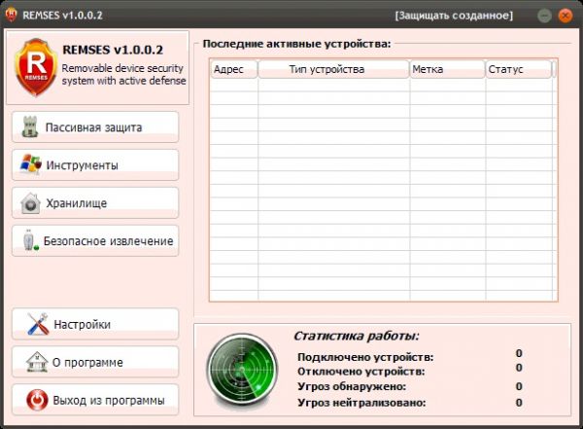Click the Removable device security tagline
This screenshot has width=583, height=429.
pyautogui.click(x=123, y=75)
